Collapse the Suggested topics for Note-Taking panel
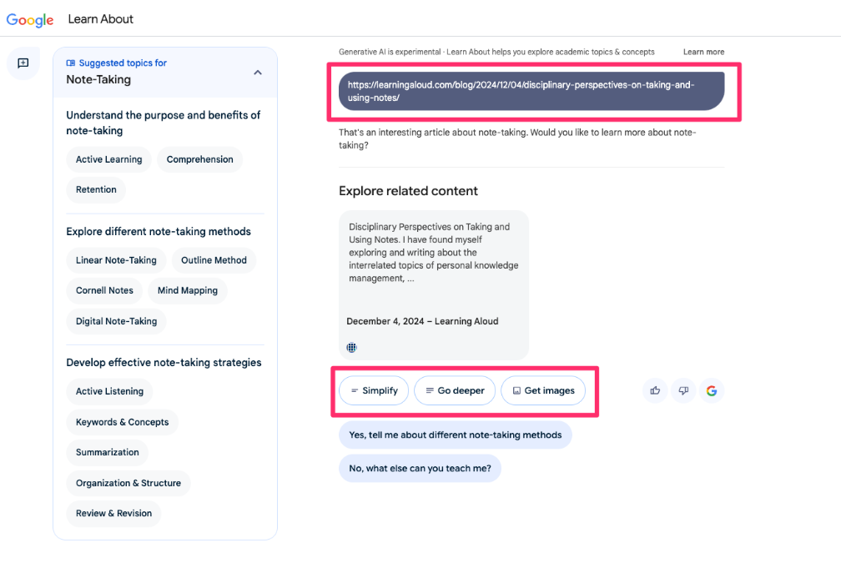The image size is (841, 573). [x=258, y=73]
